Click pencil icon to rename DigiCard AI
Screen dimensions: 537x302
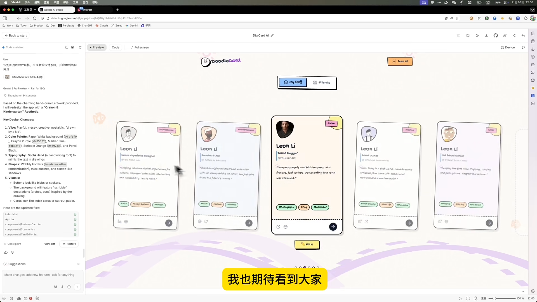(272, 36)
